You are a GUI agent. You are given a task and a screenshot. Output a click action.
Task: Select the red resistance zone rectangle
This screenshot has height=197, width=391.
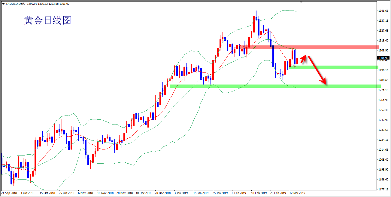coord(330,48)
